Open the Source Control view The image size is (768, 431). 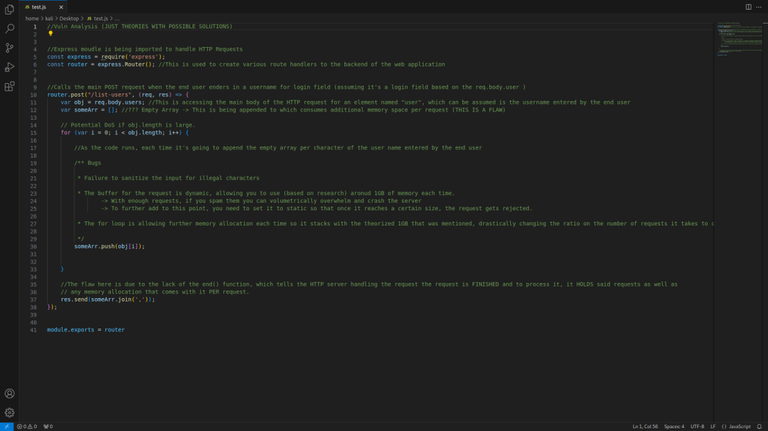(x=10, y=48)
